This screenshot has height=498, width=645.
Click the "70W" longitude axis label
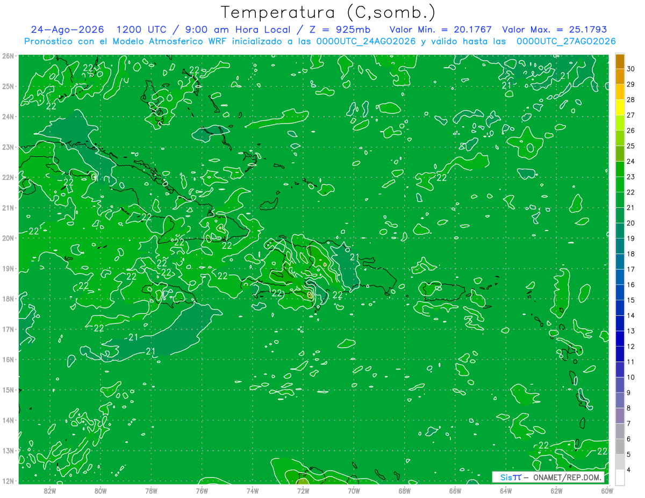[x=354, y=490]
